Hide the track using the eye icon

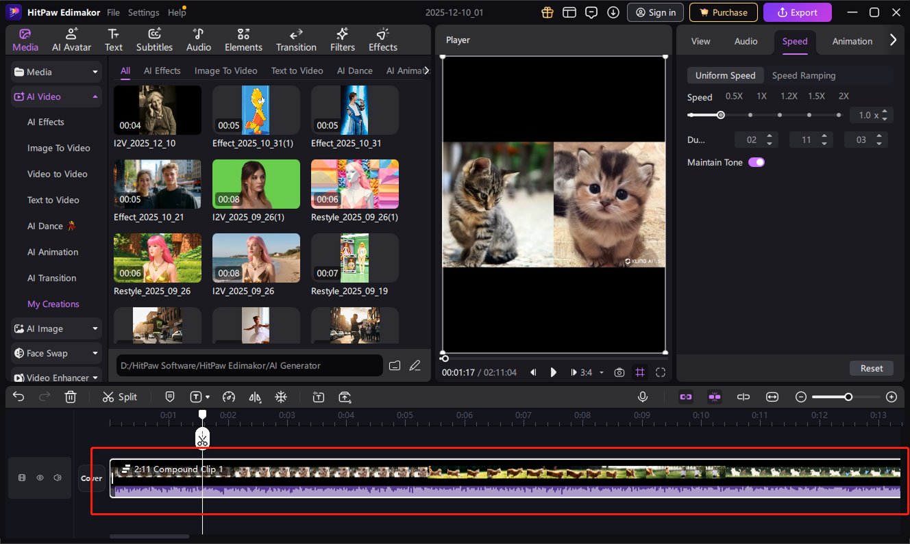(40, 478)
